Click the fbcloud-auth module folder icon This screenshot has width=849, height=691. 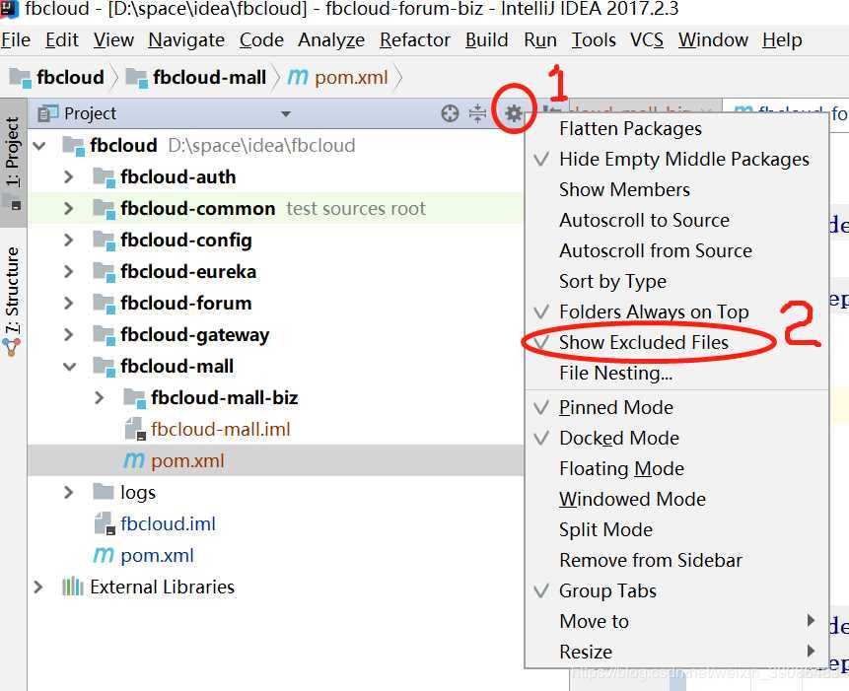click(x=104, y=177)
